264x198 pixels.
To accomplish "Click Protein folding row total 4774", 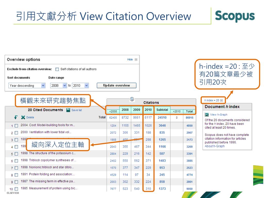I will click(189, 175).
